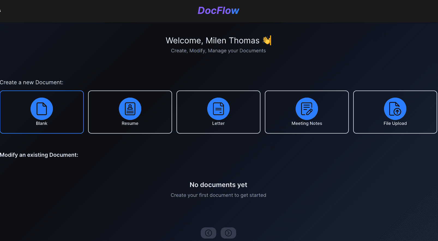The height and width of the screenshot is (241, 438).
Task: Click the "Create a new Document:" heading
Action: (32, 82)
